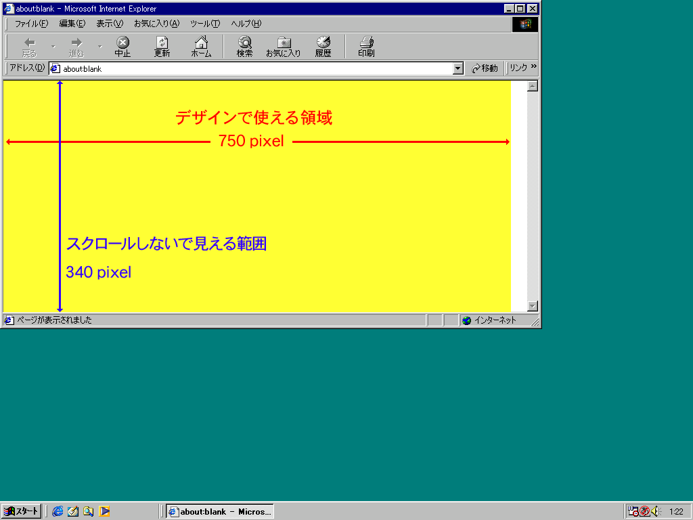Open the Back button history dropdown arrow
The height and width of the screenshot is (520, 693).
pos(53,47)
